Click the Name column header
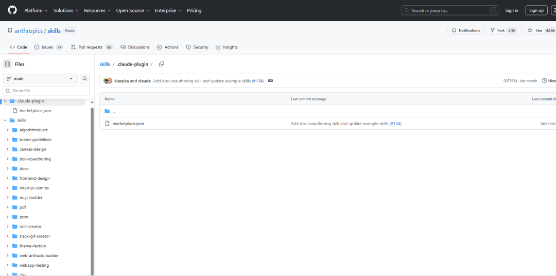This screenshot has height=276, width=556. click(110, 99)
